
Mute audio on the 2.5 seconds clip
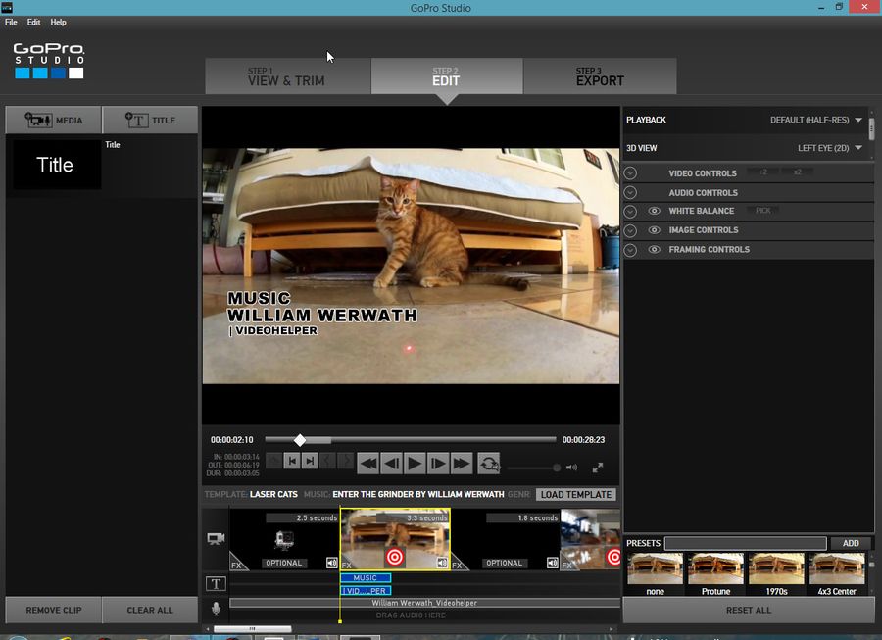(332, 563)
